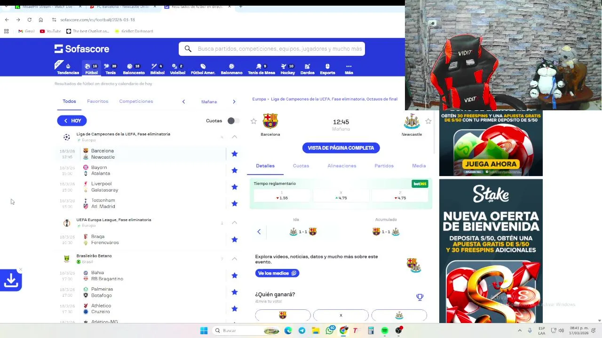Click the Stake welcome offer ad
The height and width of the screenshot is (338, 602).
(x=491, y=251)
